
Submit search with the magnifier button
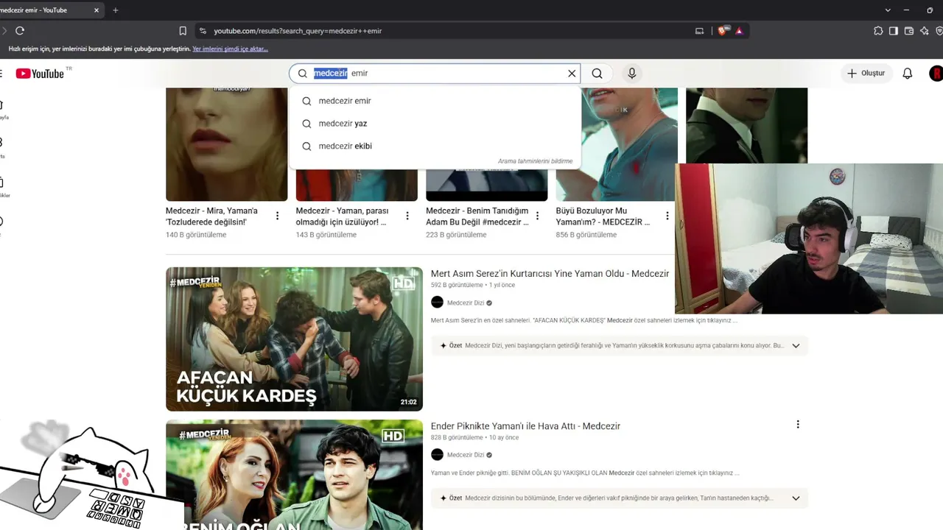coord(597,74)
